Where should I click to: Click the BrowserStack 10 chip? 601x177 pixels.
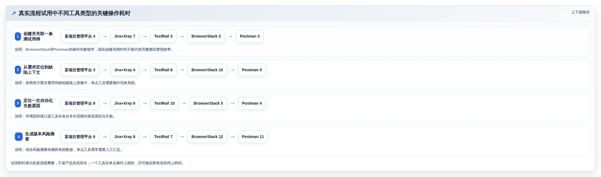point(207,70)
